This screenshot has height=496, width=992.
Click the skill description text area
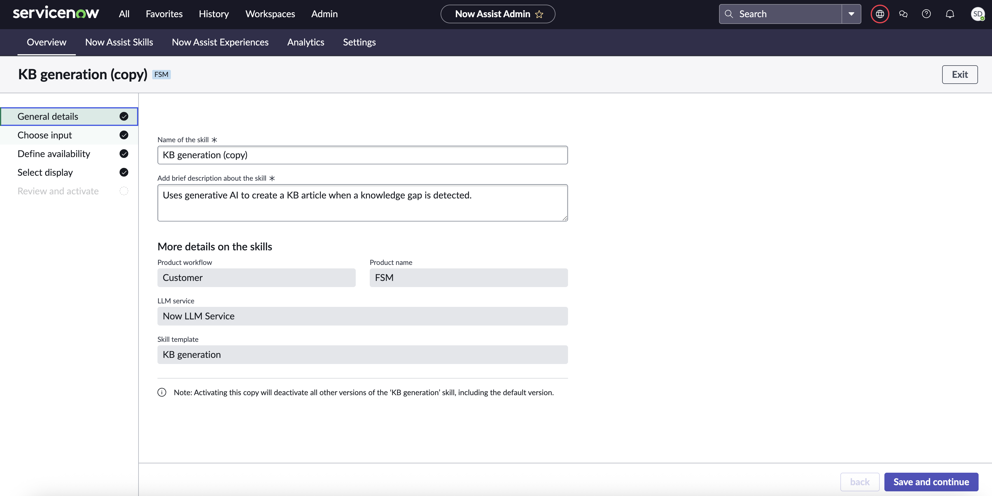362,203
